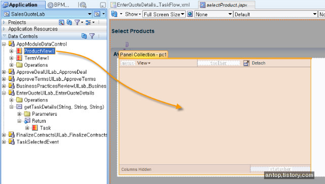Expand the TermView1 node
This screenshot has height=184, width=325.
(x=11, y=58)
